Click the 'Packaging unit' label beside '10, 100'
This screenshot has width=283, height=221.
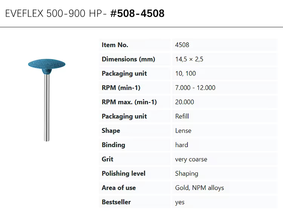[x=125, y=73]
